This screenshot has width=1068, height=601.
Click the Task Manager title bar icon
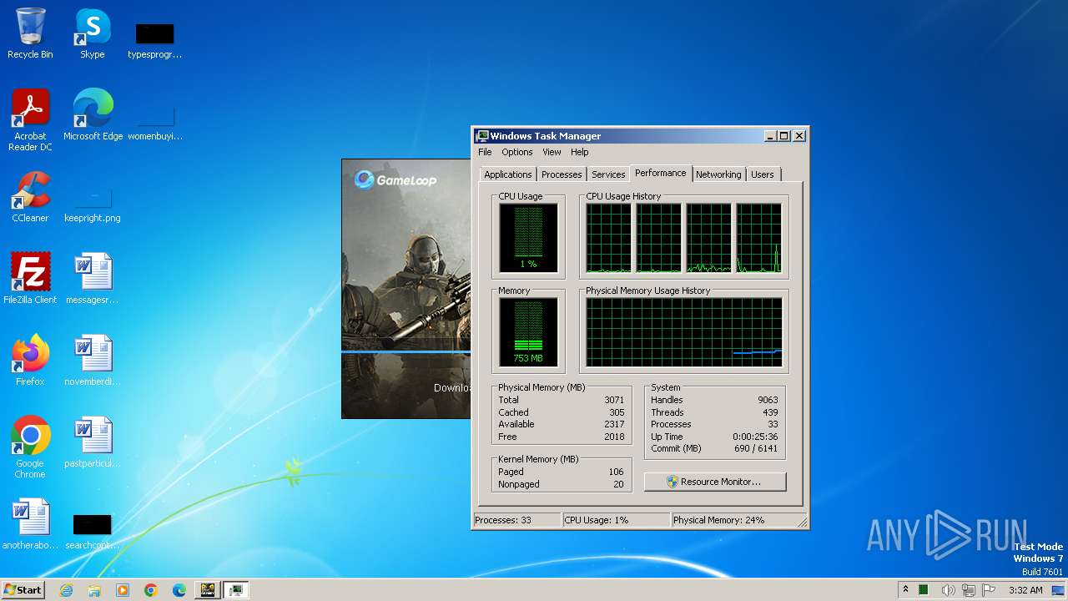(482, 136)
